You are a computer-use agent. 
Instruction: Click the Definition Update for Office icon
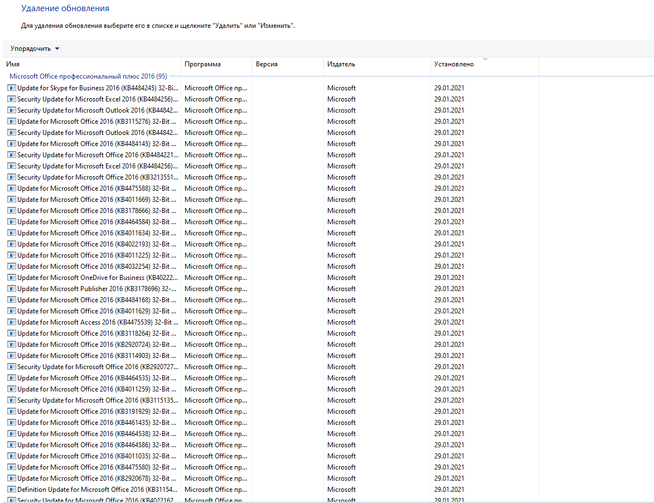(x=12, y=490)
